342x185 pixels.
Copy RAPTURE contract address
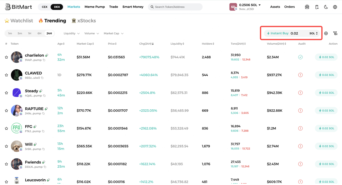(43, 113)
